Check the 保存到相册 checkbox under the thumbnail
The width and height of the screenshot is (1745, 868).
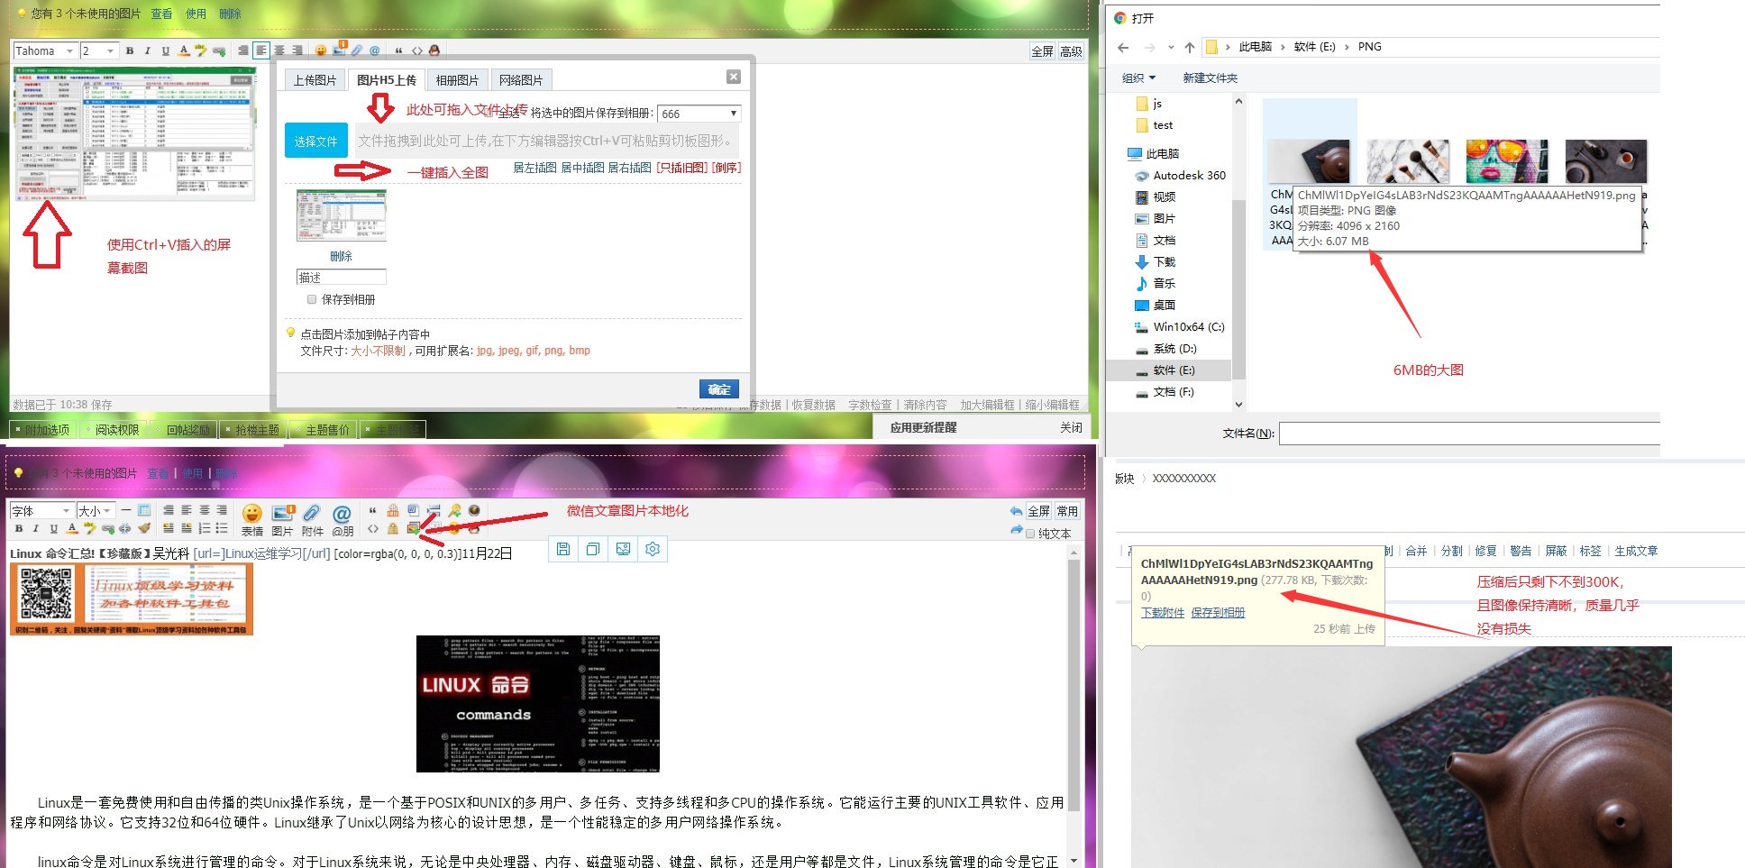point(312,299)
